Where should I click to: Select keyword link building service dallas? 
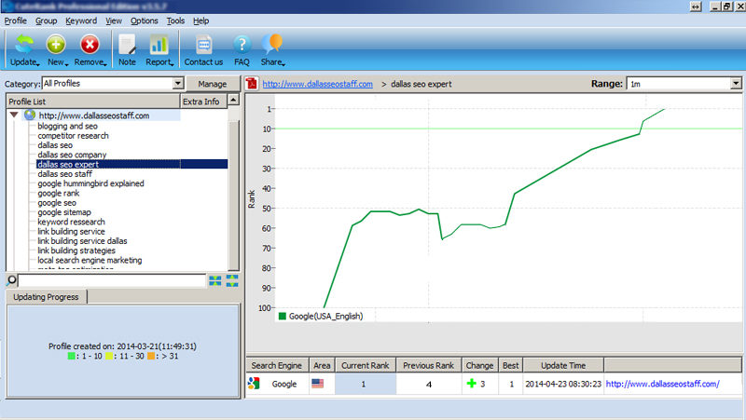tap(82, 241)
